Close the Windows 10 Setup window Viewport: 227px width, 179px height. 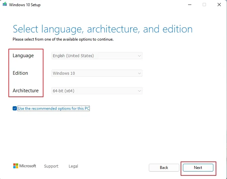click(219, 5)
